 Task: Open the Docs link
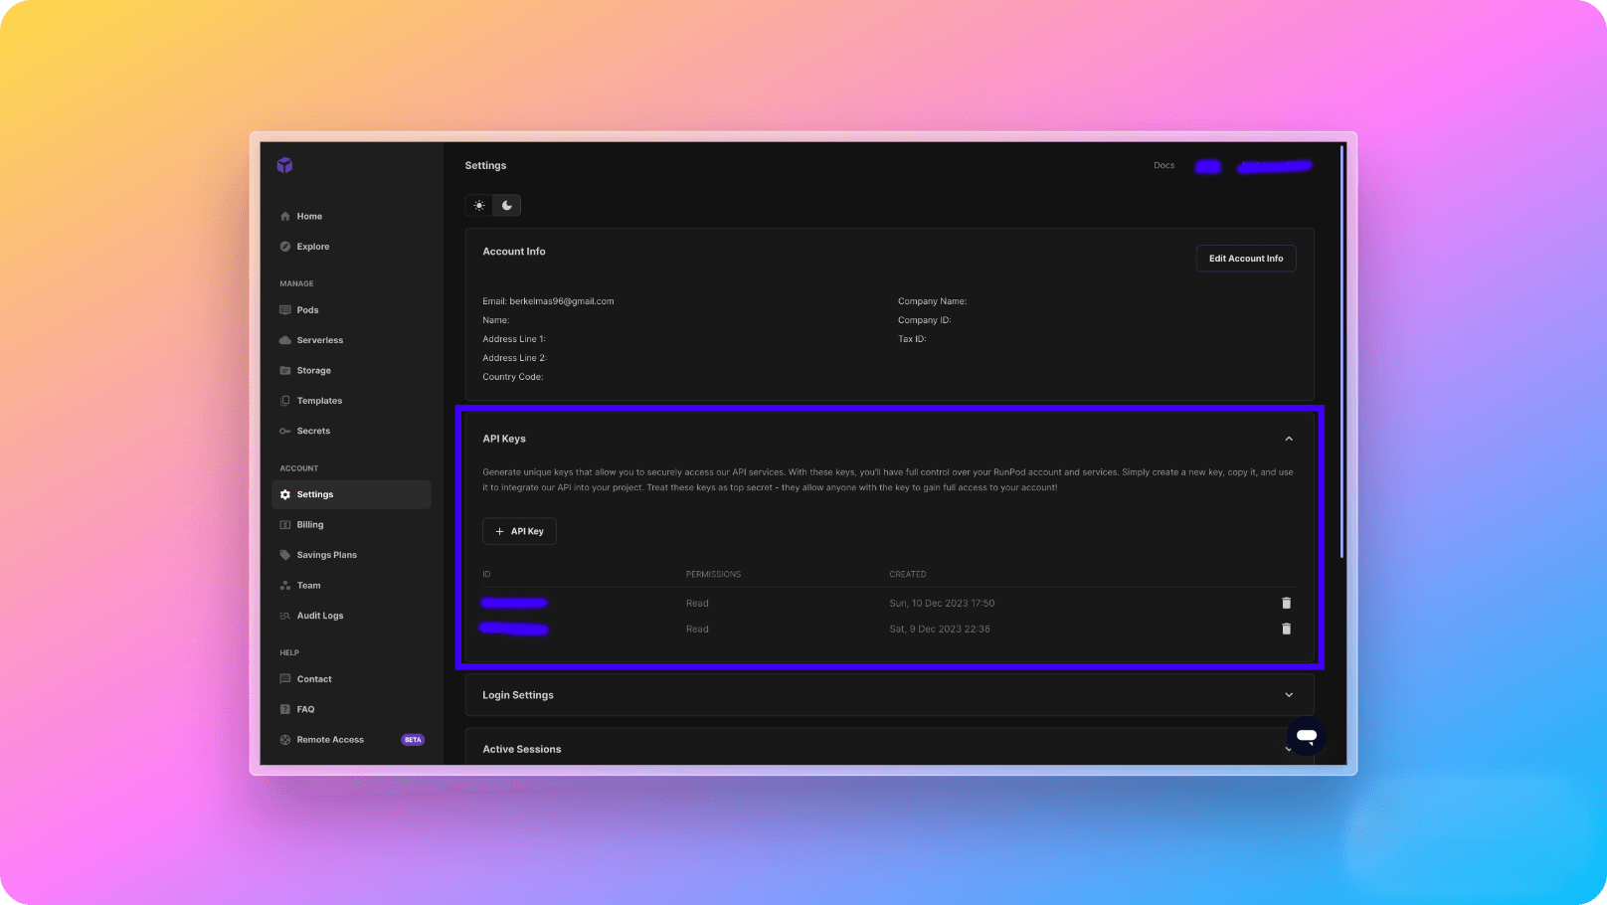click(1163, 165)
